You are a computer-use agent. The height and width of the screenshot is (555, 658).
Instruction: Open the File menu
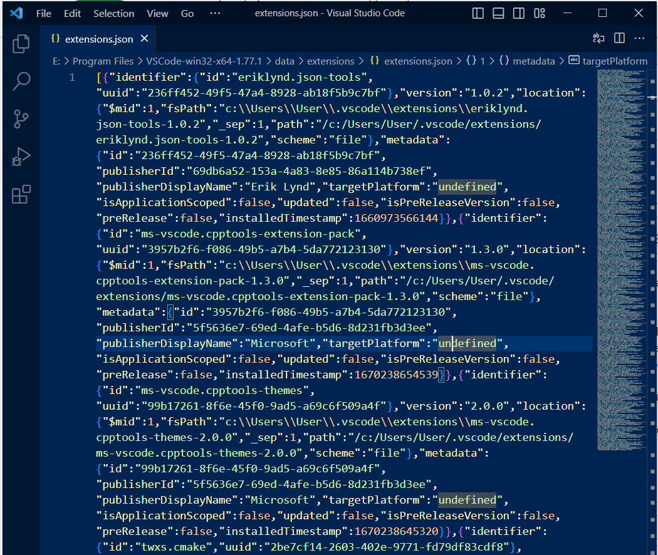coord(43,13)
